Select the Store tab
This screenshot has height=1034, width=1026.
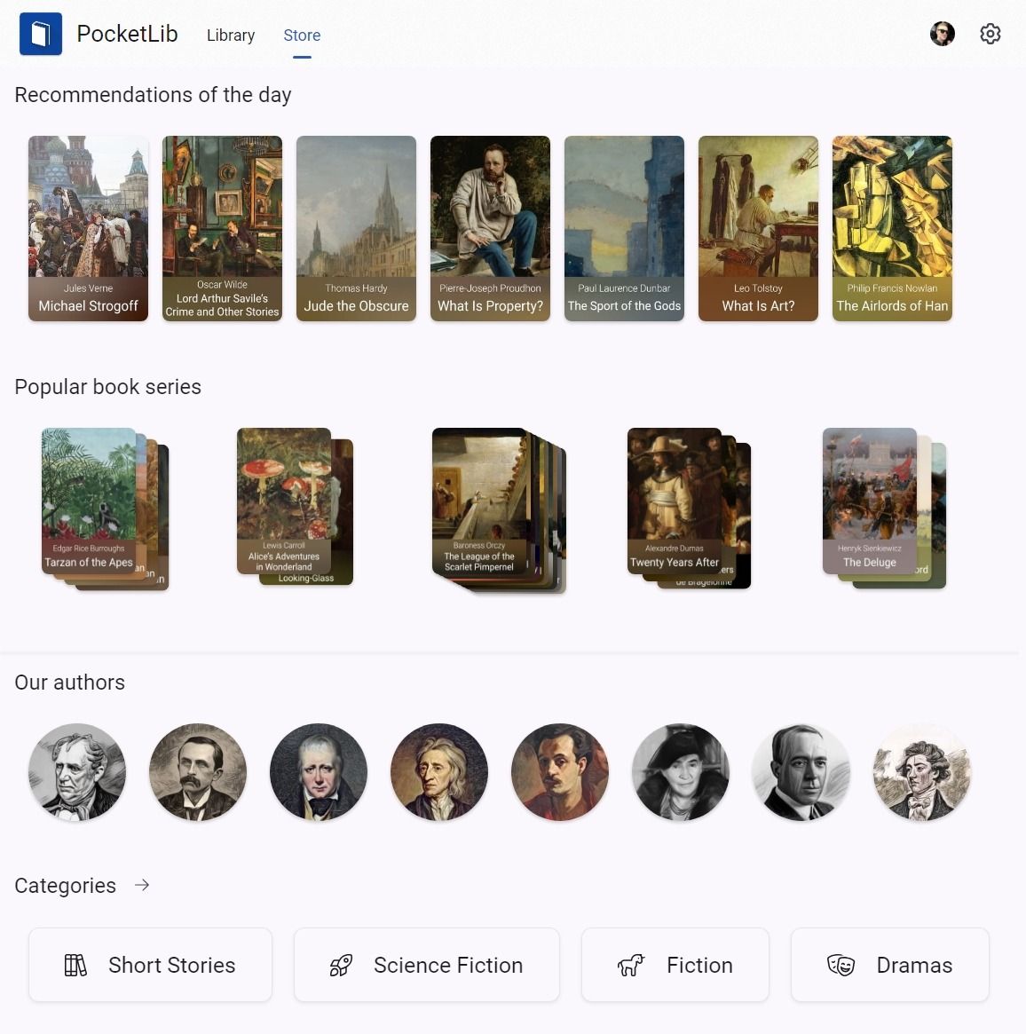pos(302,35)
